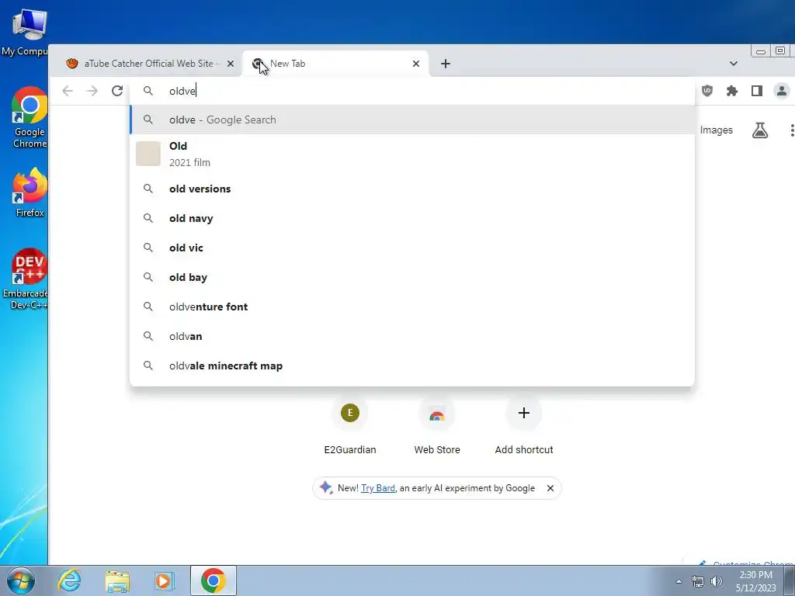Viewport: 795px width, 596px height.
Task: Reload the current page
Action: pos(117,91)
